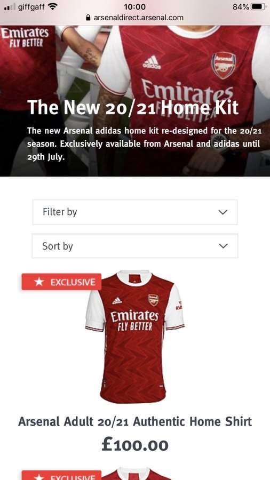The image size is (270, 480).
Task: Tap the Wi-Fi status icon
Action: pyautogui.click(x=53, y=6)
